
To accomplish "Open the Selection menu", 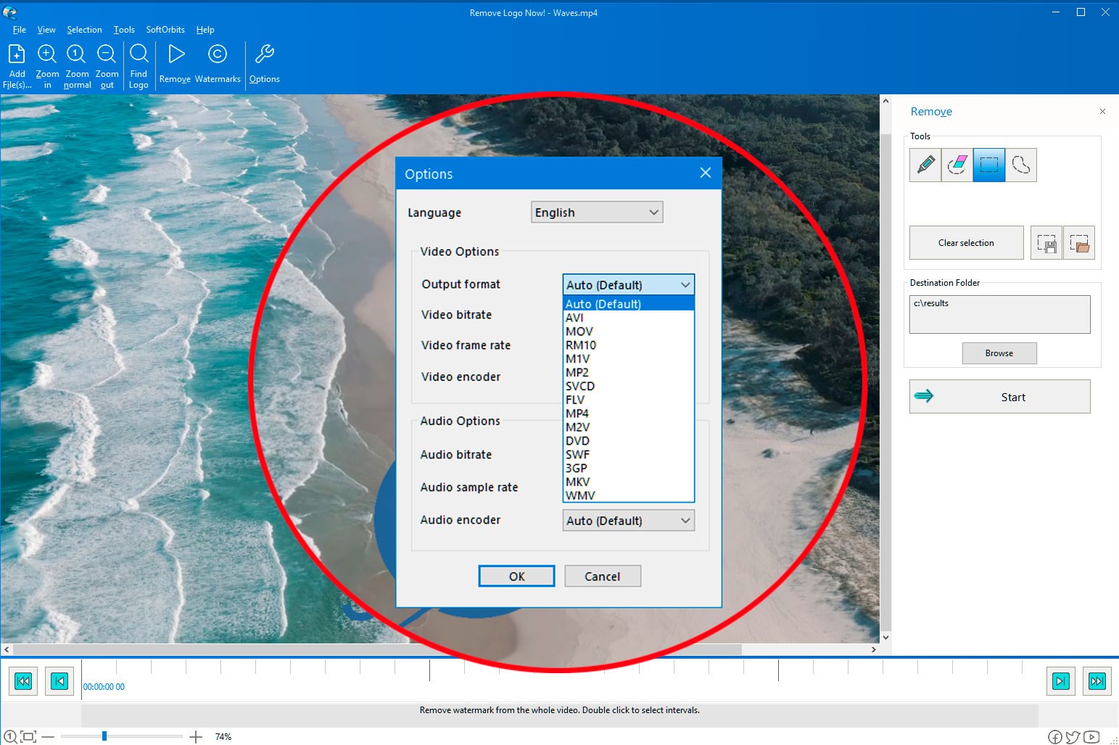I will (x=84, y=30).
